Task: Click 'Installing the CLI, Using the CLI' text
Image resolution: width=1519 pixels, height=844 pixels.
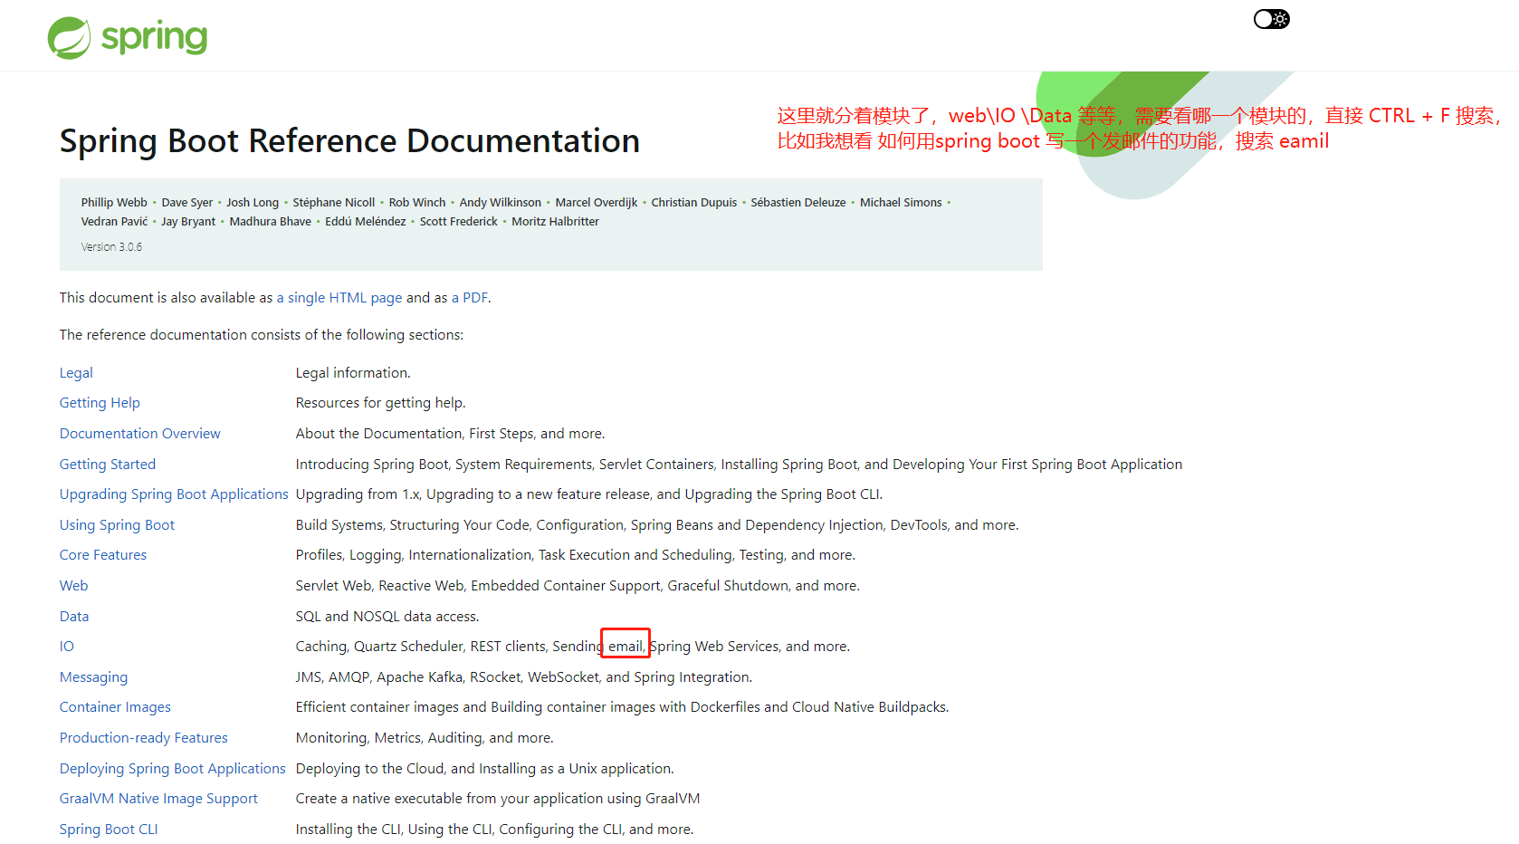Action: click(494, 830)
